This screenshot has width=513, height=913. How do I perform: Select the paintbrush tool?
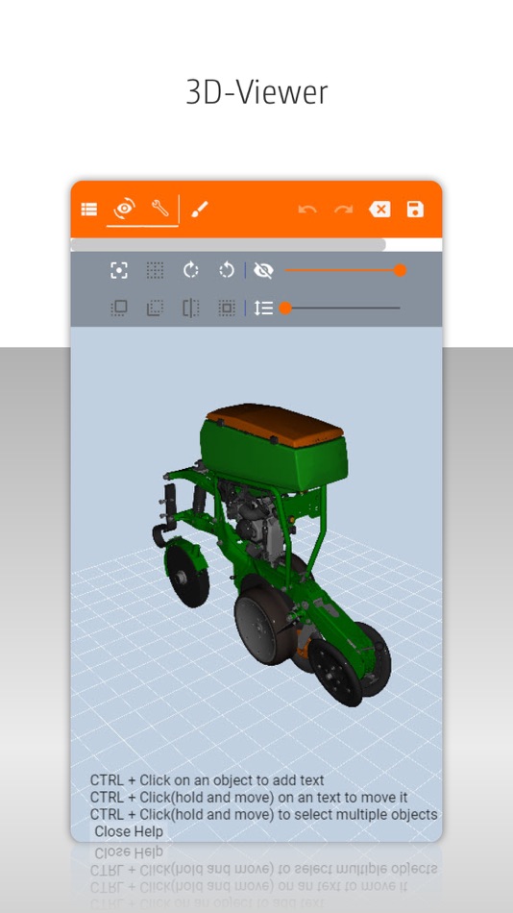click(x=199, y=210)
